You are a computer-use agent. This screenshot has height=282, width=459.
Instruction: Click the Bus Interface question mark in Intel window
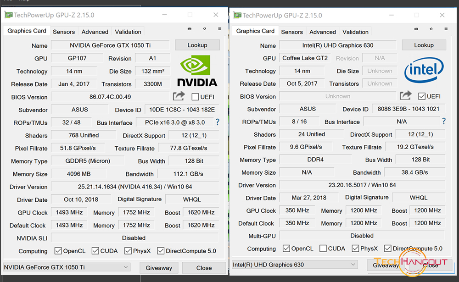coord(444,121)
